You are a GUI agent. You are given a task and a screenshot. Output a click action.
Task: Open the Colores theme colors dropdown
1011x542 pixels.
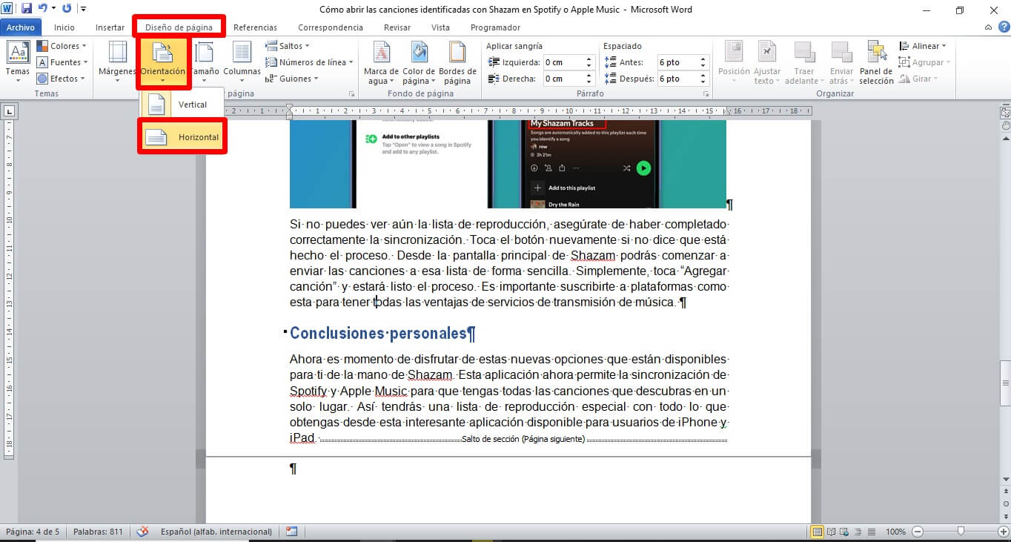click(x=62, y=46)
